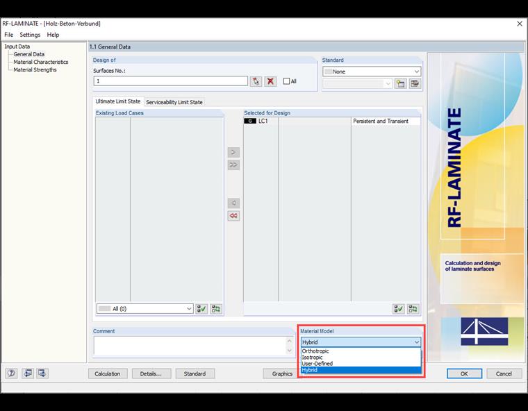Remove all load cases red double-left arrow
Screen dimensions: 528x411
233,216
